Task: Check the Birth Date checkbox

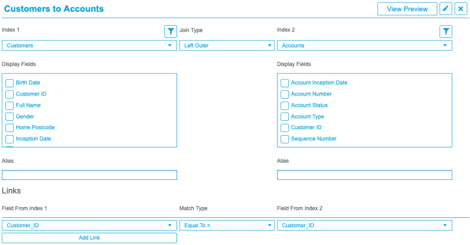Action: (x=9, y=83)
